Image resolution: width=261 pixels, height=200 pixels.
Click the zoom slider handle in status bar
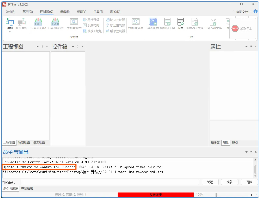pos(216,195)
